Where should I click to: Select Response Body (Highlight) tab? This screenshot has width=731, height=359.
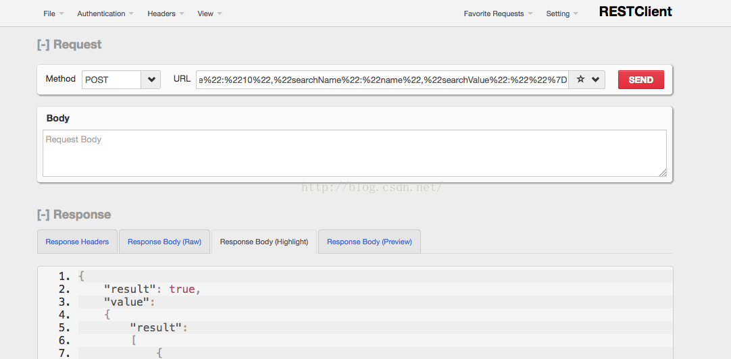(264, 242)
